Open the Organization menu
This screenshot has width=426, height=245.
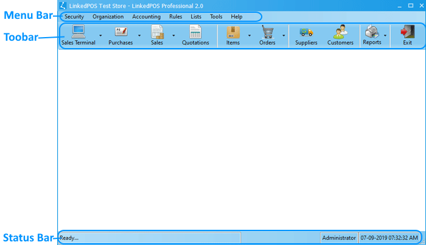click(108, 17)
